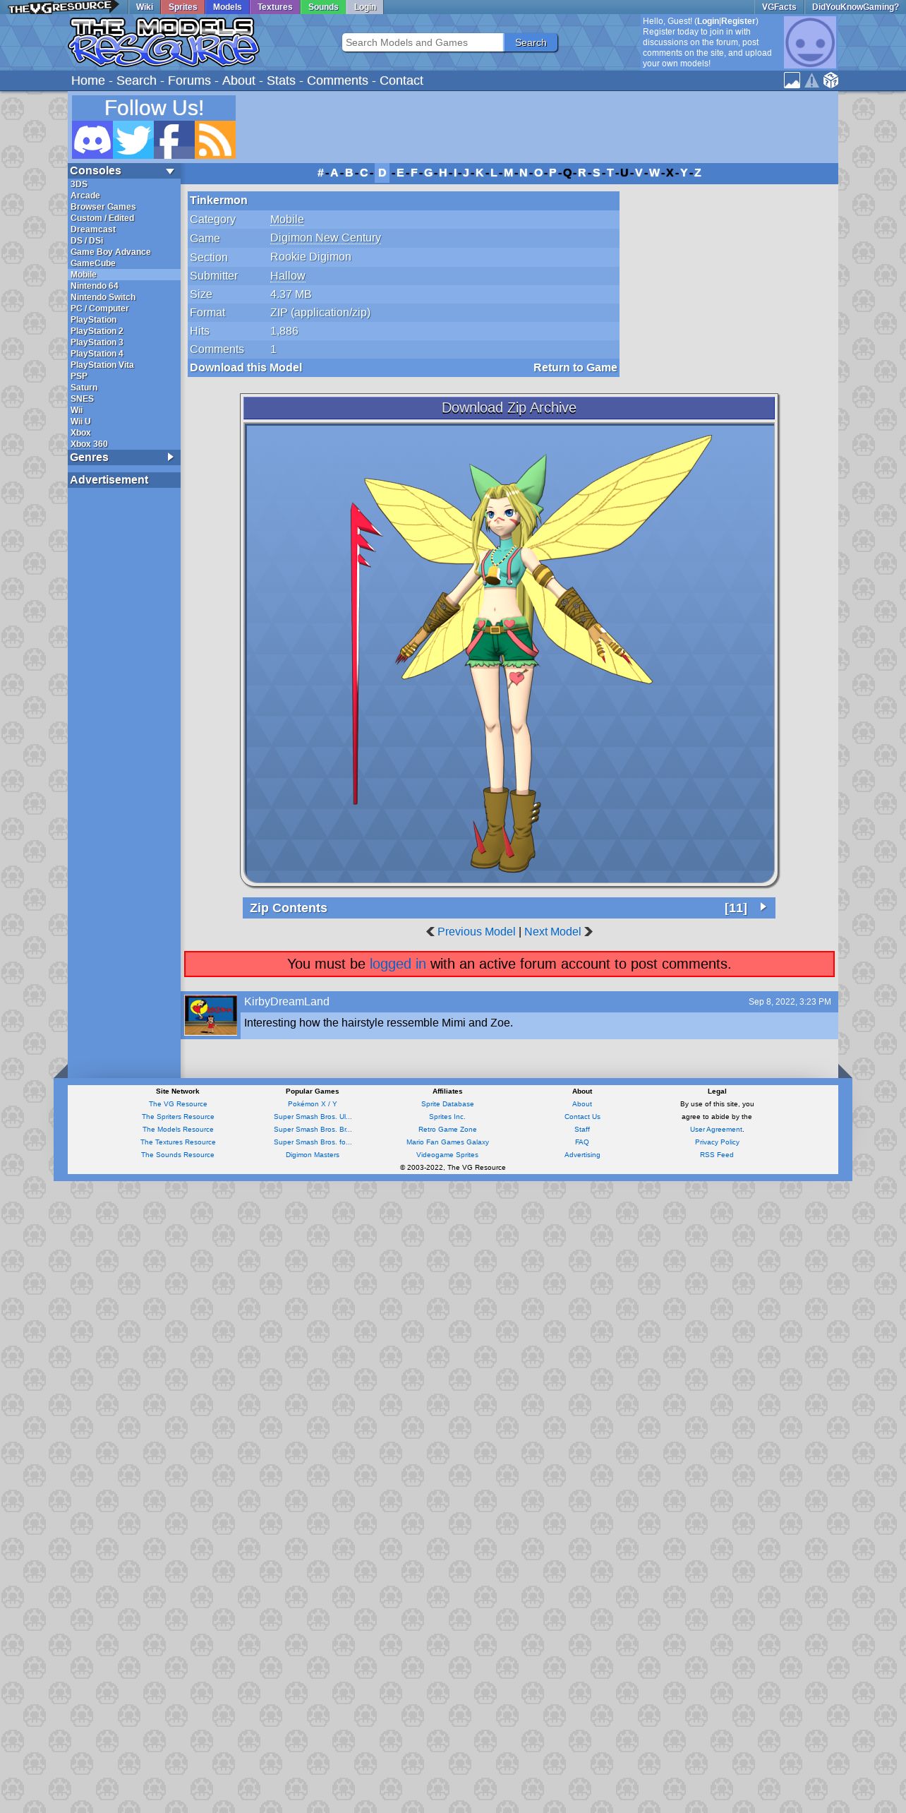Click the Next Model link

click(552, 931)
